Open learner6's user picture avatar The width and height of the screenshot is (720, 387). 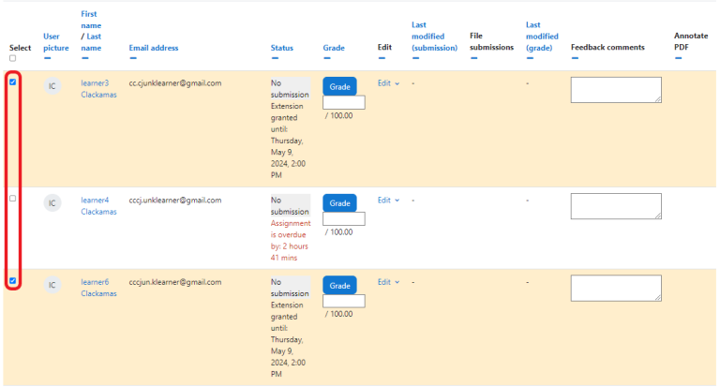(52, 285)
